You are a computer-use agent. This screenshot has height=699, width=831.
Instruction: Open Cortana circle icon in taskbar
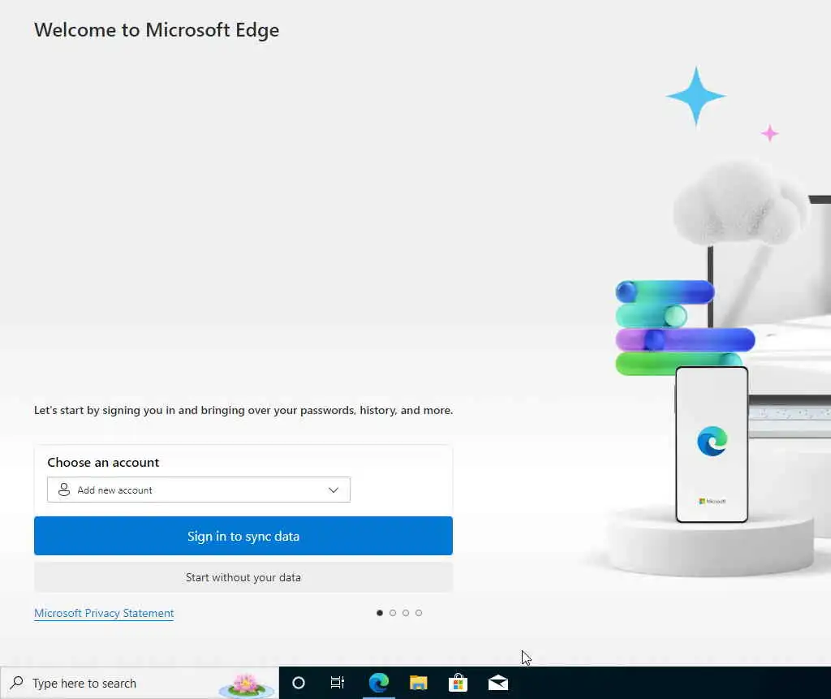(299, 683)
